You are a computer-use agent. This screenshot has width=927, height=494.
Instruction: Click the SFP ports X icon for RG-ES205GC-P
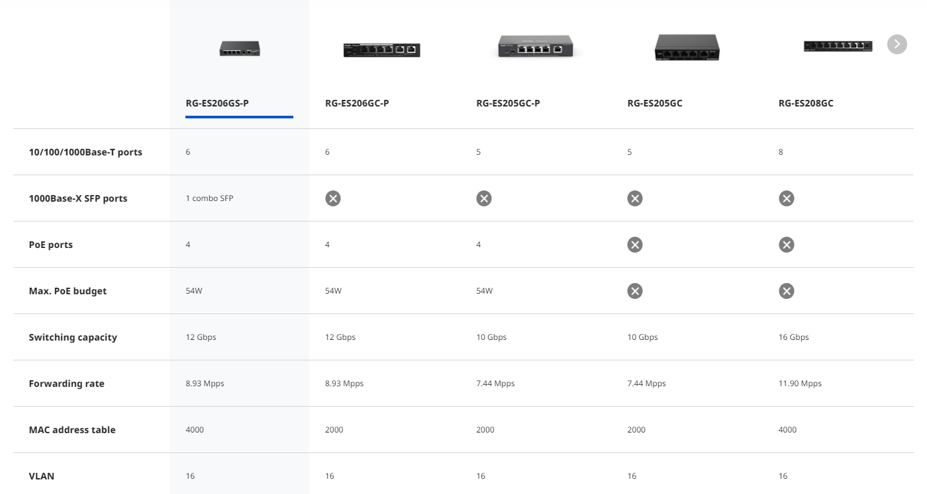click(484, 198)
